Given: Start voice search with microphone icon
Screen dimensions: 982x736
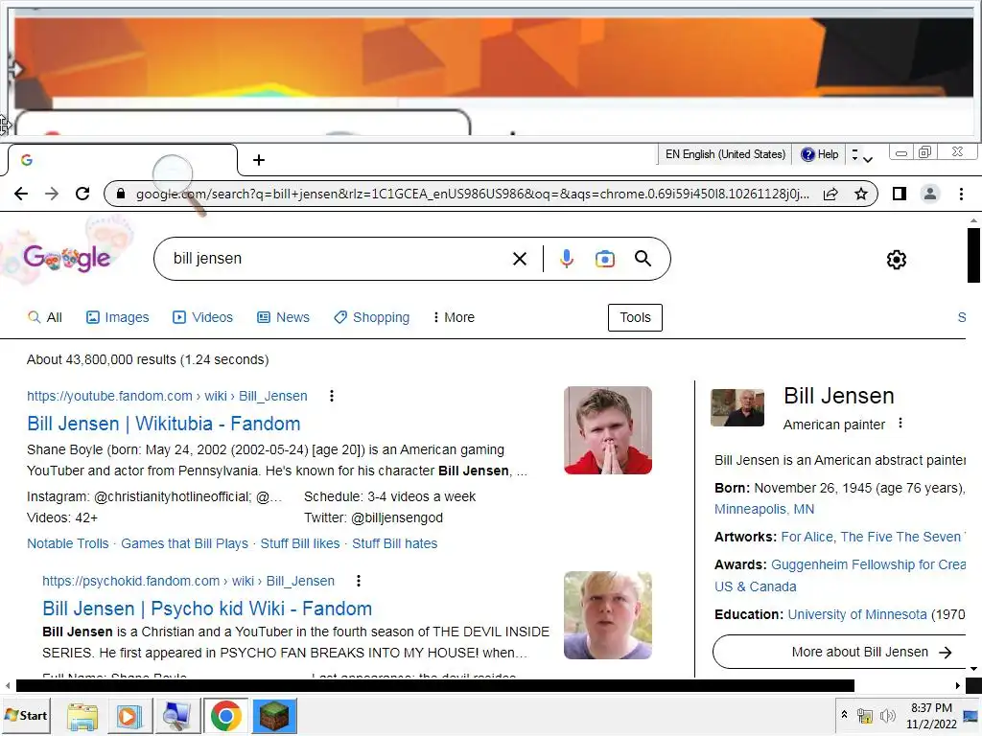Looking at the screenshot, I should point(567,259).
